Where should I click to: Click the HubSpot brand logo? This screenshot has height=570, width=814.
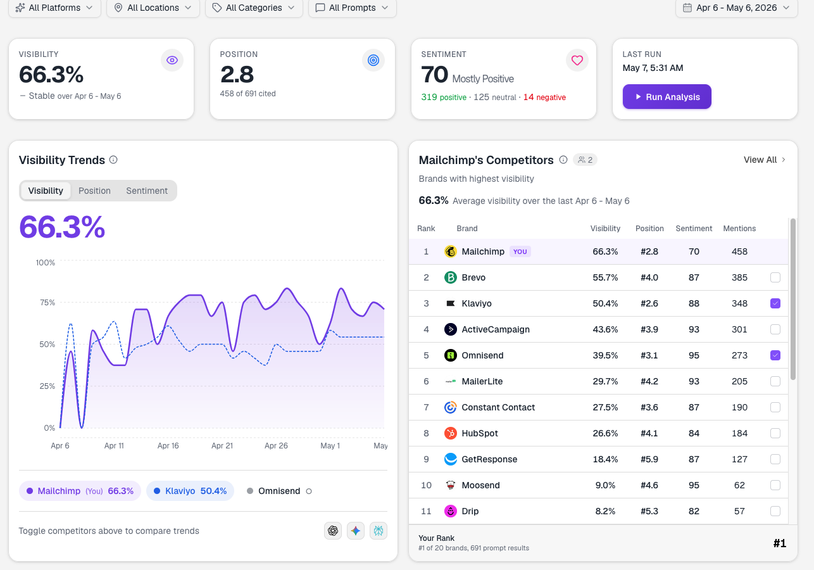point(451,433)
